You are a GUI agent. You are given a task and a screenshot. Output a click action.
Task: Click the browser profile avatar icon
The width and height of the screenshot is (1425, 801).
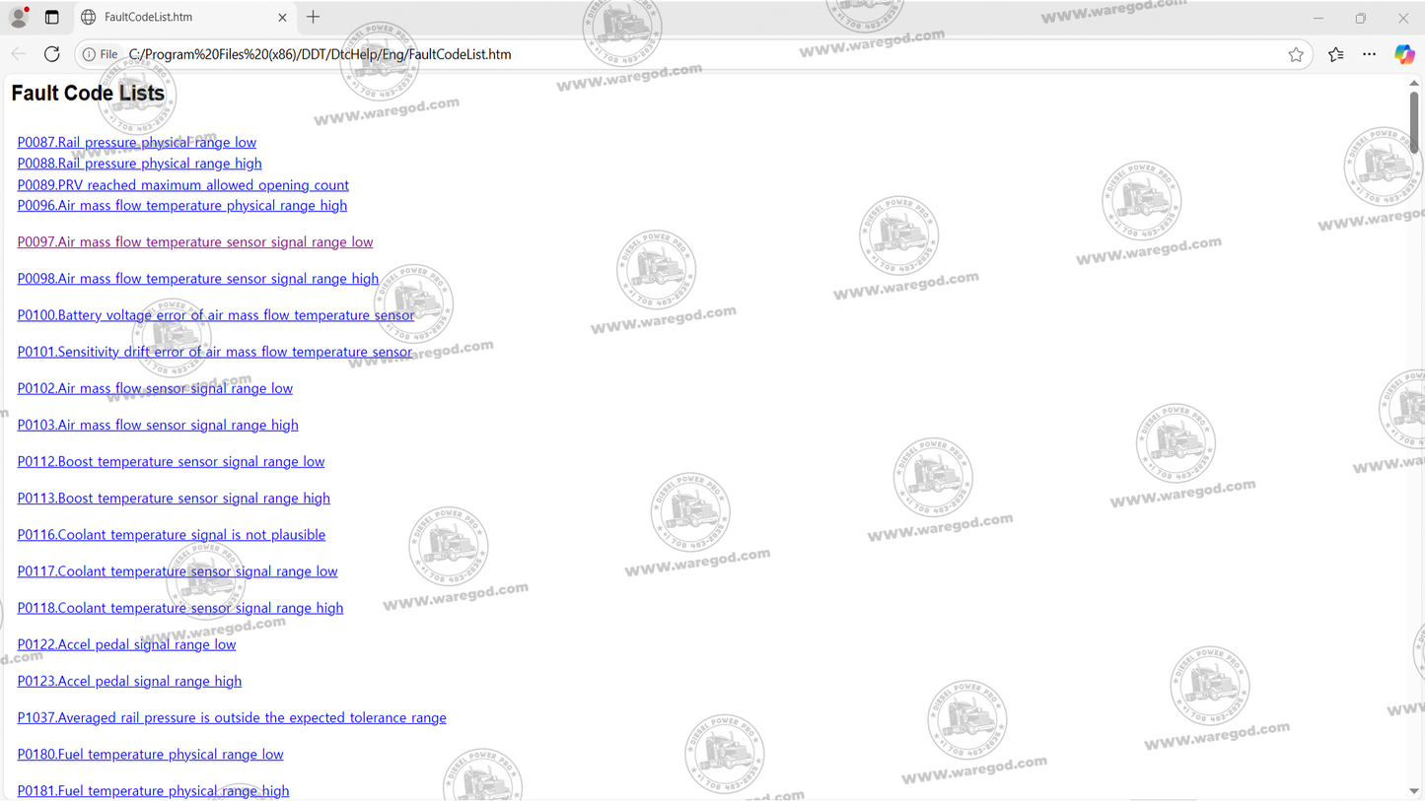tap(19, 17)
